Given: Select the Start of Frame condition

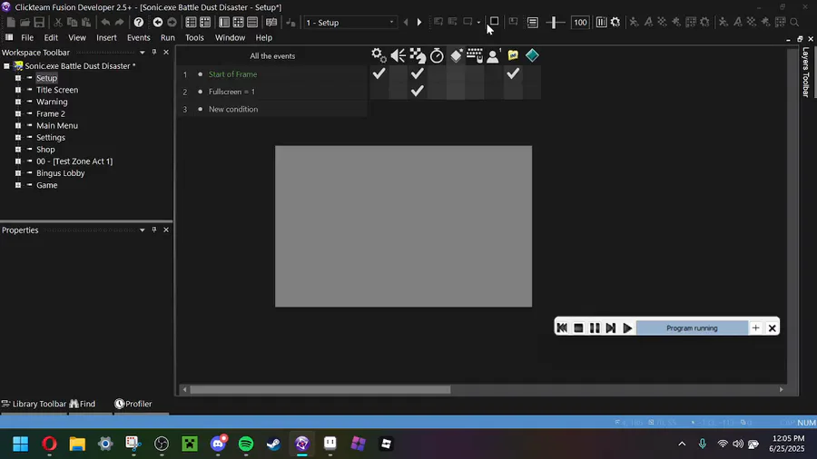Looking at the screenshot, I should pyautogui.click(x=233, y=74).
